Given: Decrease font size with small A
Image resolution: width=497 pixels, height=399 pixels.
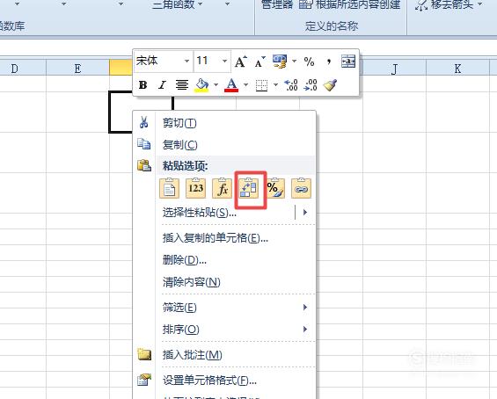Looking at the screenshot, I should 259,62.
